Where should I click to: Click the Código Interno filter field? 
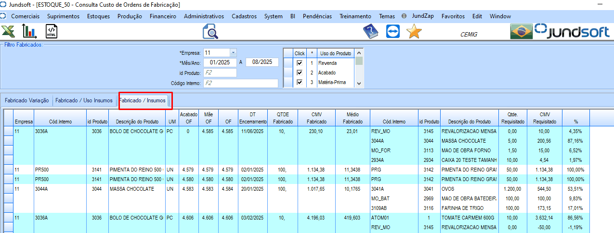[241, 83]
